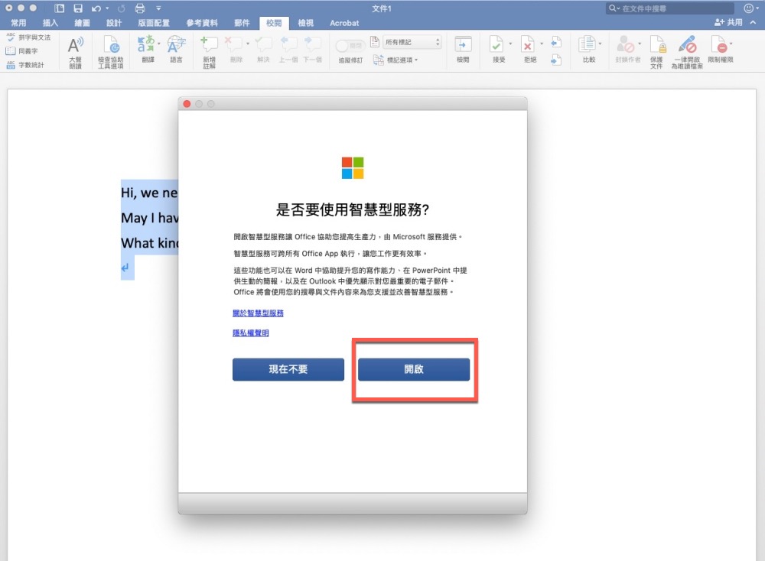Expand the 翻譯 dropdown arrow
Viewport: 765px width, 561px height.
[x=159, y=44]
